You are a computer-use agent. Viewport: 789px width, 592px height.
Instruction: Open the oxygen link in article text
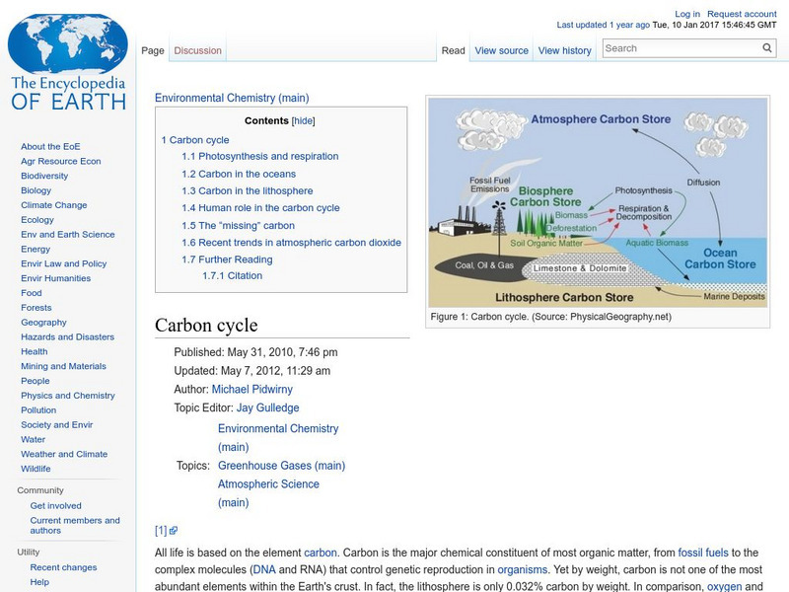click(x=724, y=586)
